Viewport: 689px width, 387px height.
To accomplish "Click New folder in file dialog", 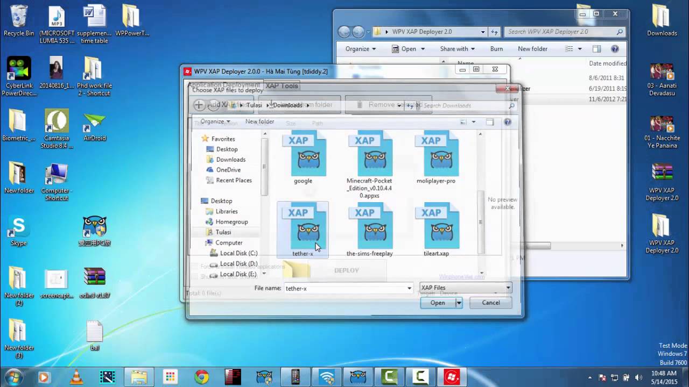I will click(259, 121).
